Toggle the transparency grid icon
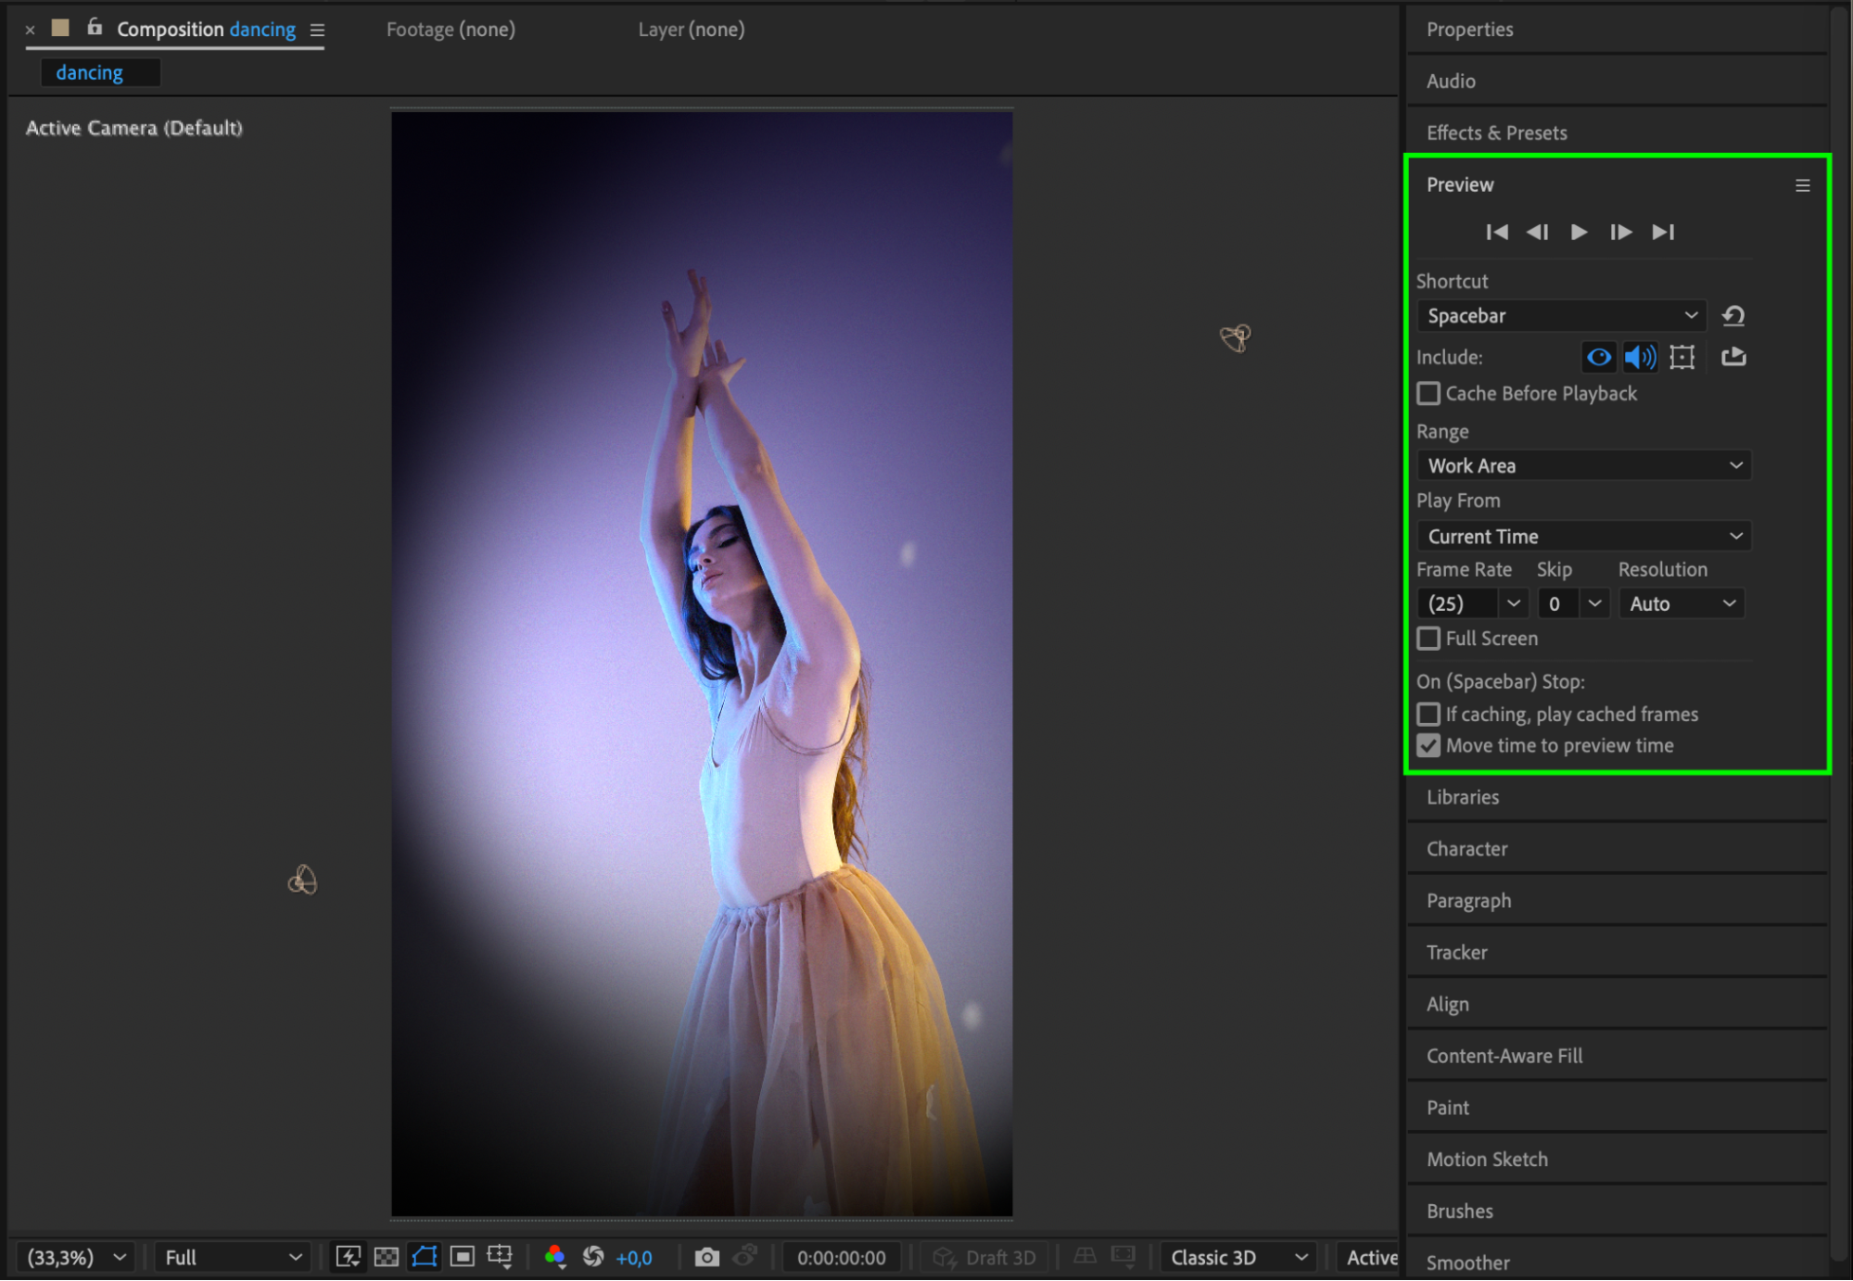The image size is (1853, 1281). pyautogui.click(x=386, y=1257)
